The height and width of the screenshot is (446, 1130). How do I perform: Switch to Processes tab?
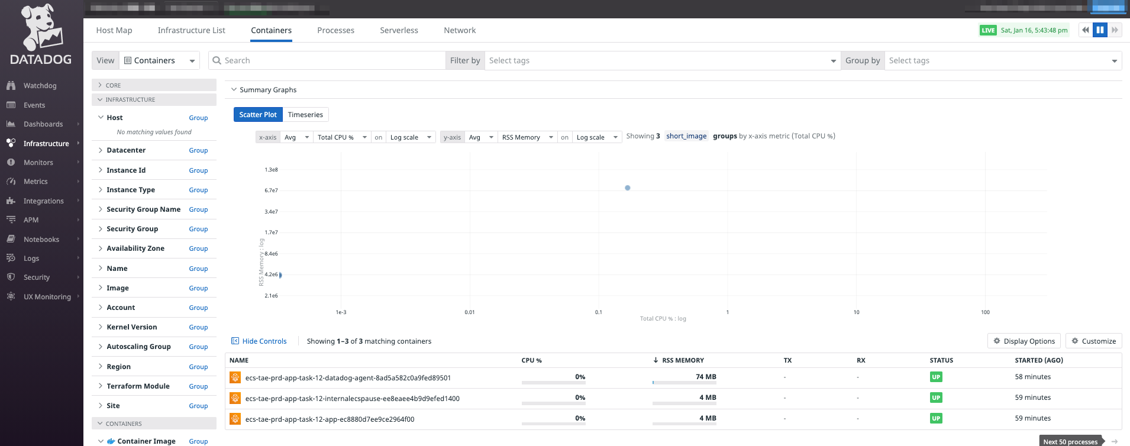click(335, 30)
